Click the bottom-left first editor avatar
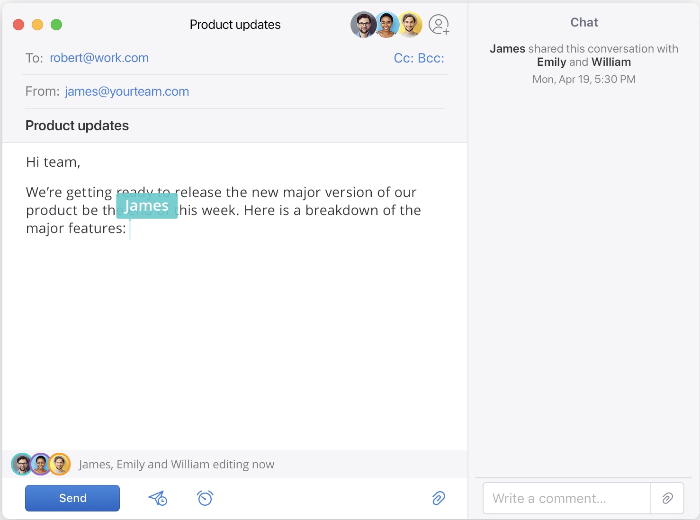Image resolution: width=700 pixels, height=520 pixels. pos(21,464)
